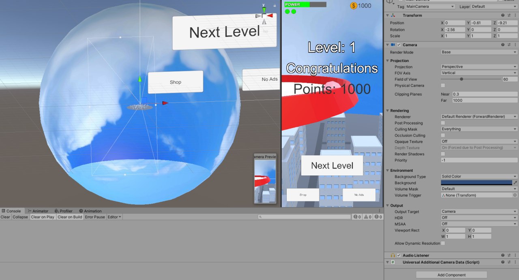Open the Background color swatch
The image size is (519, 280).
pyautogui.click(x=476, y=183)
